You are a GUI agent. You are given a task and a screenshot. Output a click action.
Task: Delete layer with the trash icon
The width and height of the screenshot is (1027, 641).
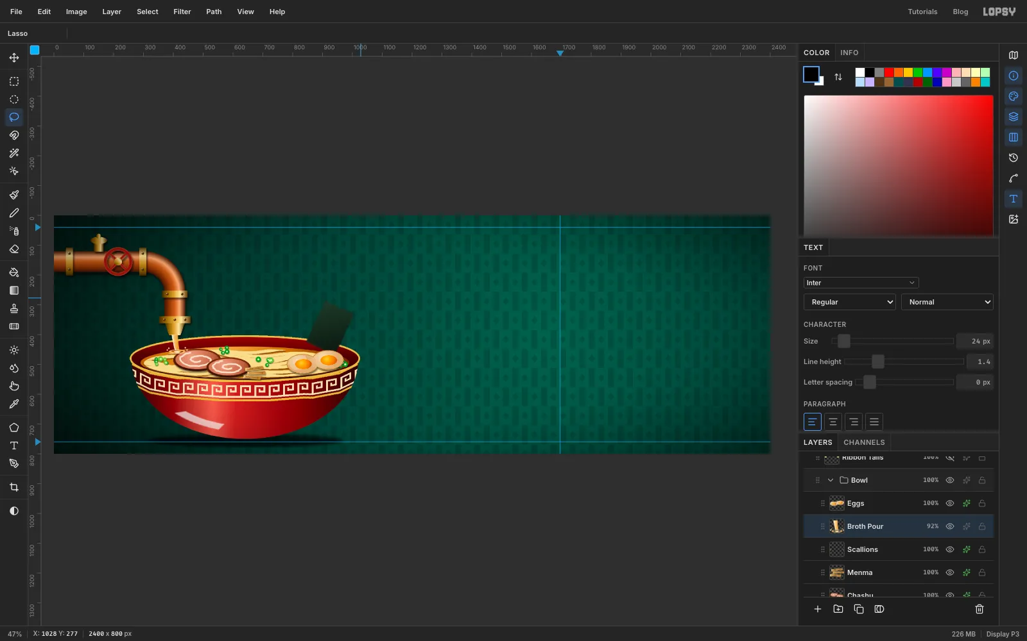(x=980, y=609)
